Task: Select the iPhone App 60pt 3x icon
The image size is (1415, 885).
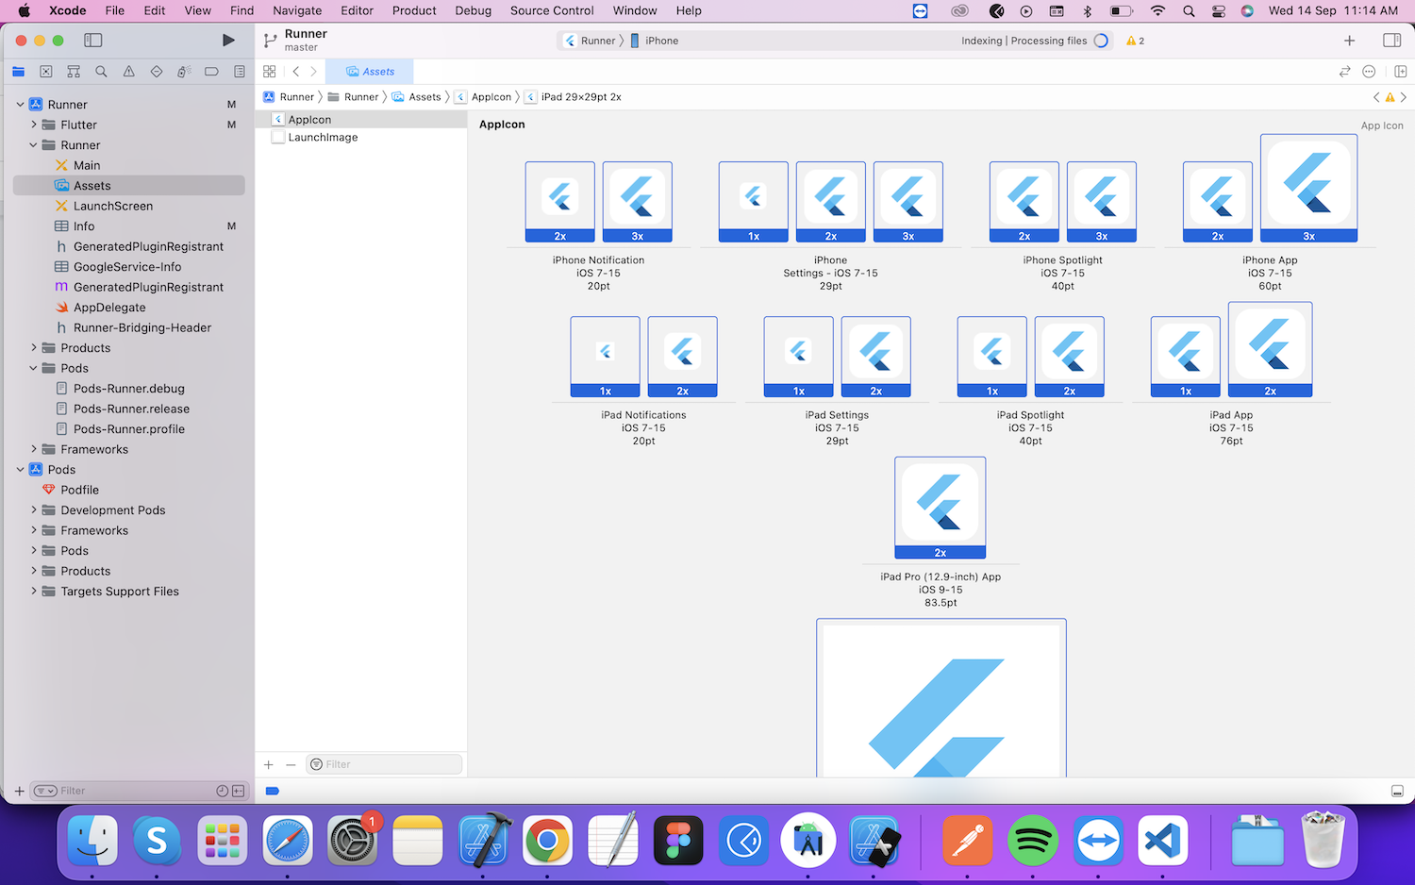Action: click(1308, 189)
